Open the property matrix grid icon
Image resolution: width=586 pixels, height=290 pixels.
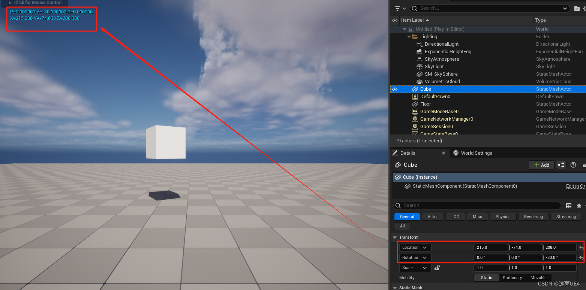point(569,205)
